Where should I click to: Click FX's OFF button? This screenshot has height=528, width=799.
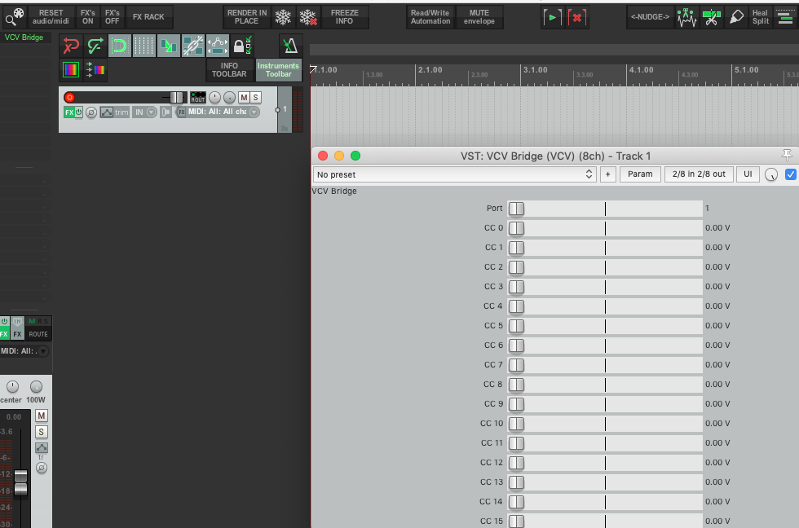tap(113, 17)
